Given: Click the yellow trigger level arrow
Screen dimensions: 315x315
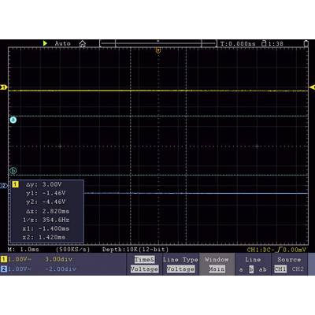Looking at the screenshot, I should [312, 87].
